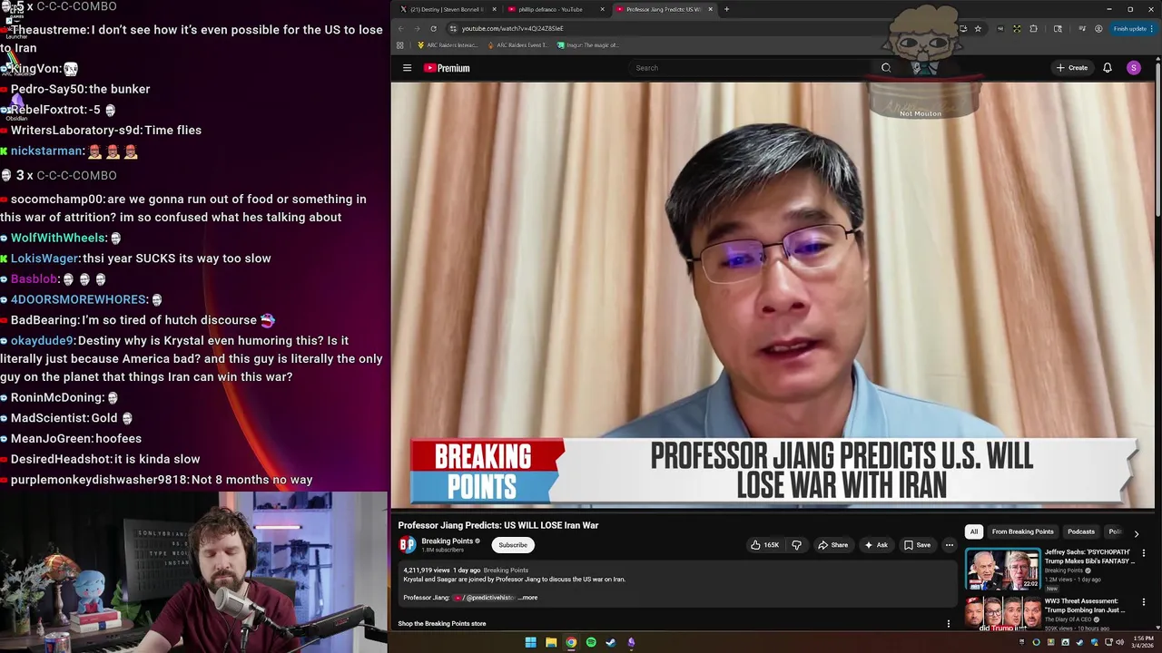The height and width of the screenshot is (653, 1162).
Task: Click the Create button on YouTube
Action: point(1071,68)
